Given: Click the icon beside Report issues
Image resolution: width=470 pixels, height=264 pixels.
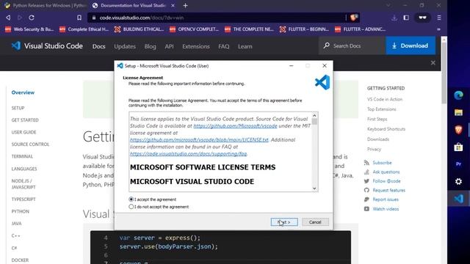Looking at the screenshot, I should 366,199.
